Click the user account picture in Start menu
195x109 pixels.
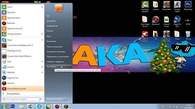(x=58, y=8)
